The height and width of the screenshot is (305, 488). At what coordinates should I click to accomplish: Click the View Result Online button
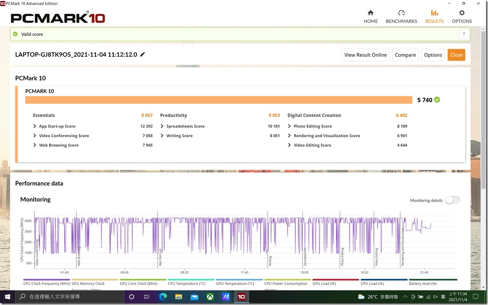coord(366,55)
